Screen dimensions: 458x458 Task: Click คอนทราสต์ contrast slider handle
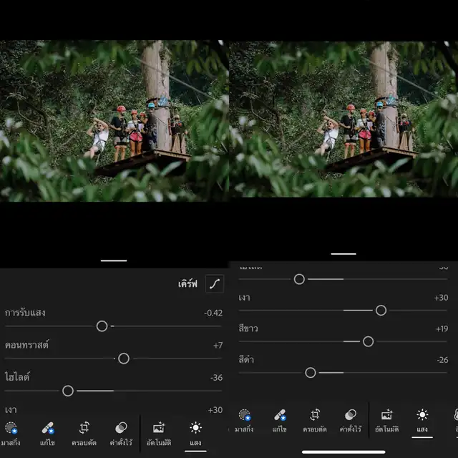124,359
